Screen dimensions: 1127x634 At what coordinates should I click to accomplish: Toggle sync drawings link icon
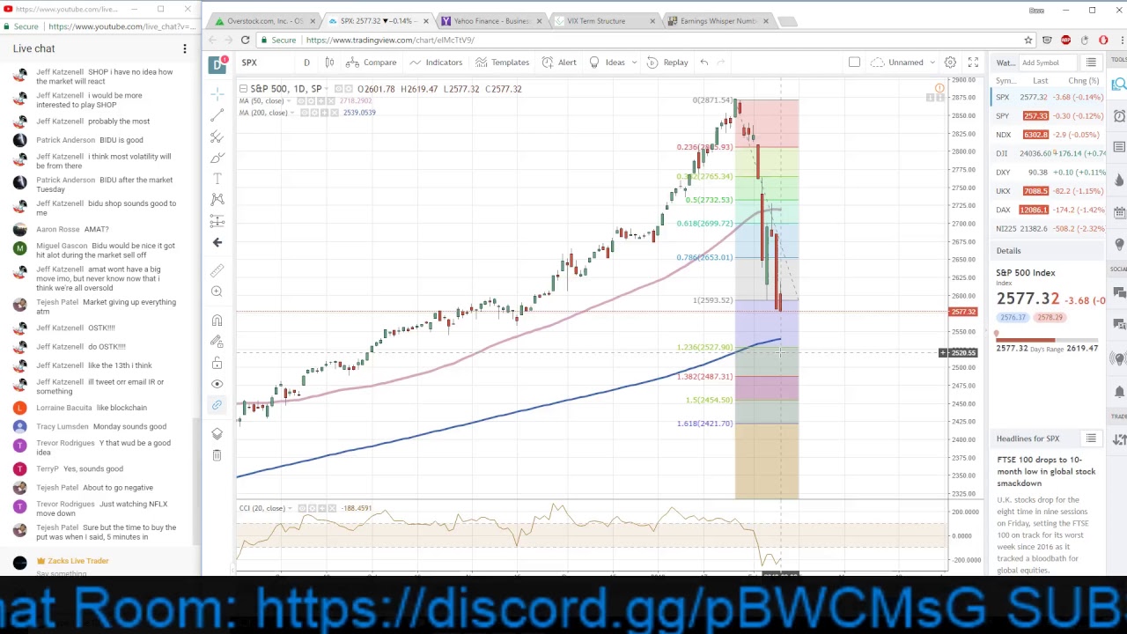217,405
